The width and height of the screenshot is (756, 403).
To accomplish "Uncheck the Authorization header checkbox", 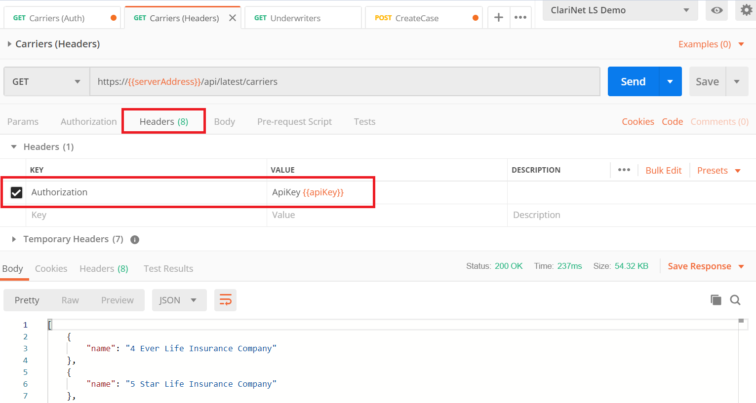I will [16, 192].
